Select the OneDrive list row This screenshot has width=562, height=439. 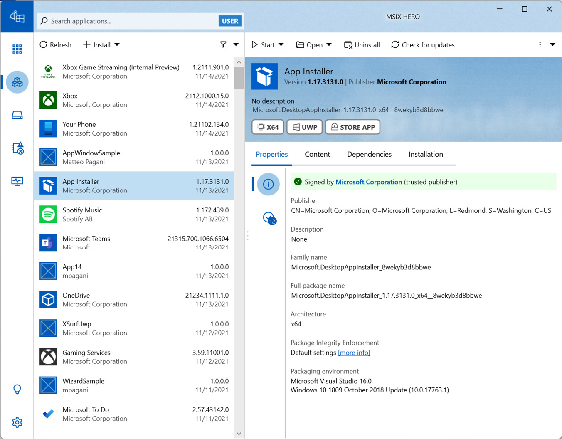tap(134, 300)
